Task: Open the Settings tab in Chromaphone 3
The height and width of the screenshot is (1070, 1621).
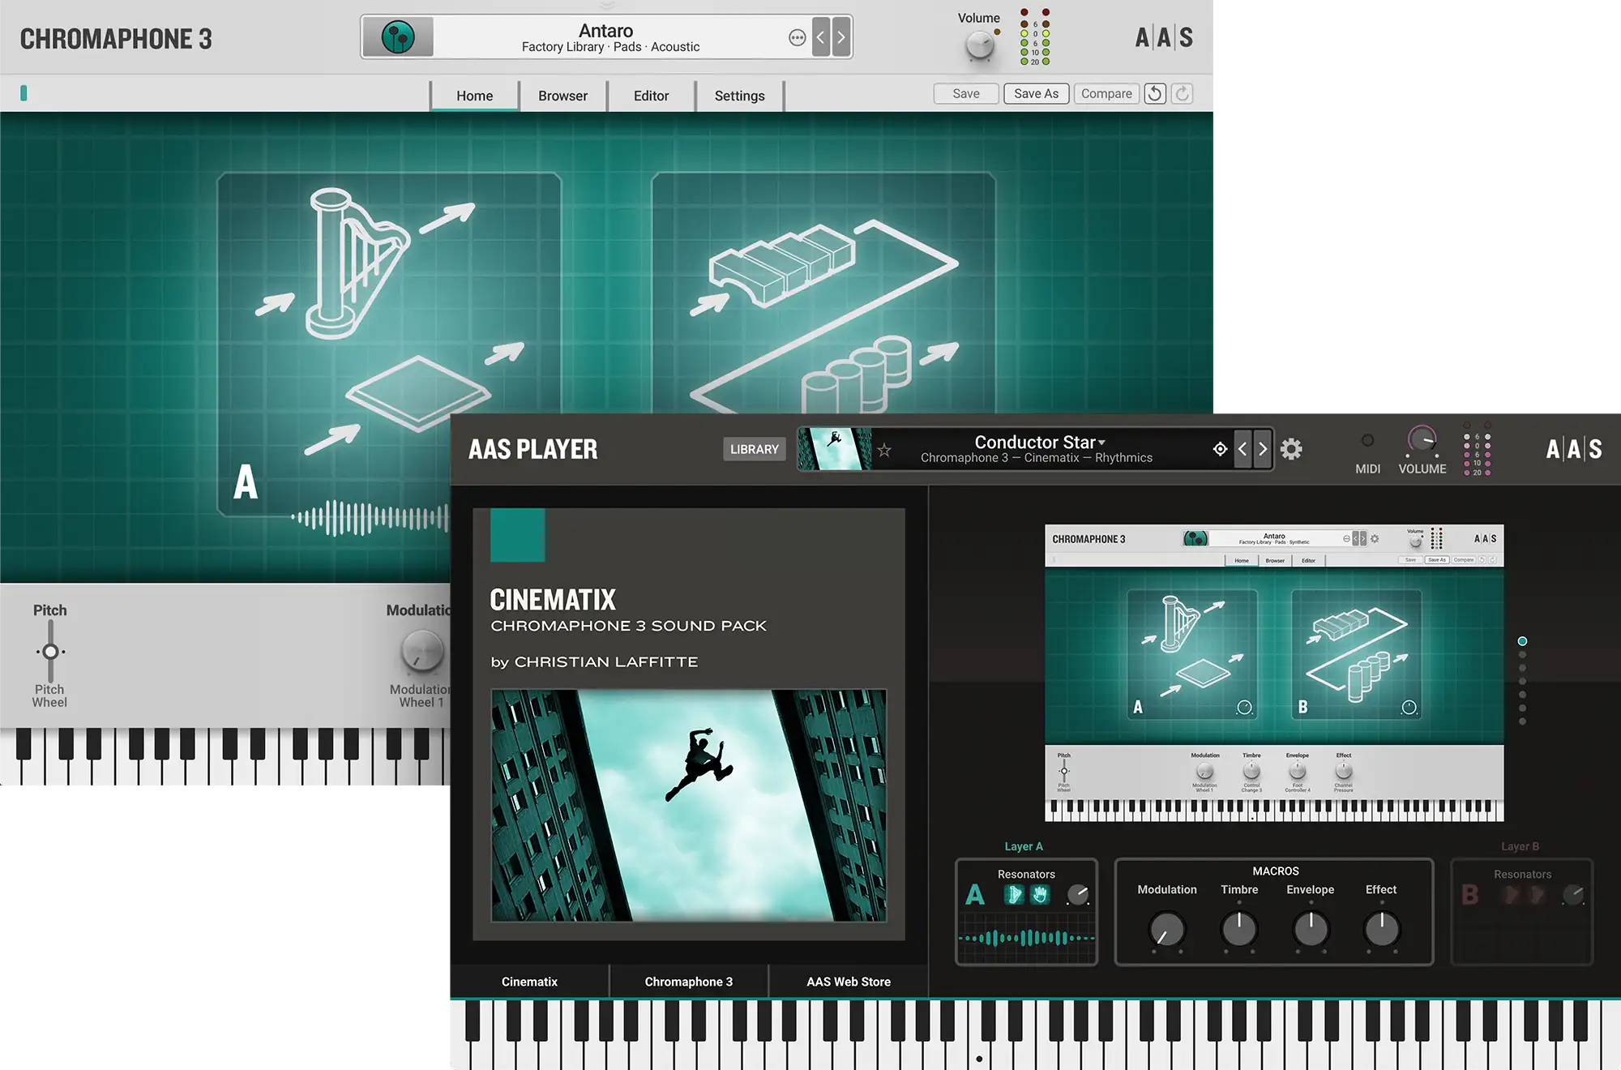Action: pos(739,96)
